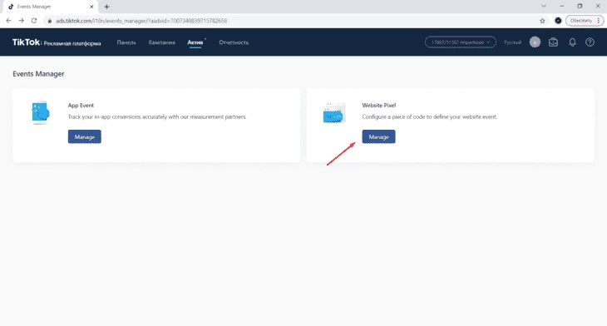The width and height of the screenshot is (607, 326).
Task: Open the tab search chevron
Action: [544, 6]
